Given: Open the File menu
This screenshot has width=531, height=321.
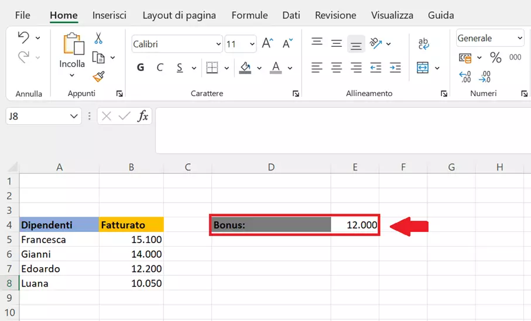Looking at the screenshot, I should click(23, 15).
